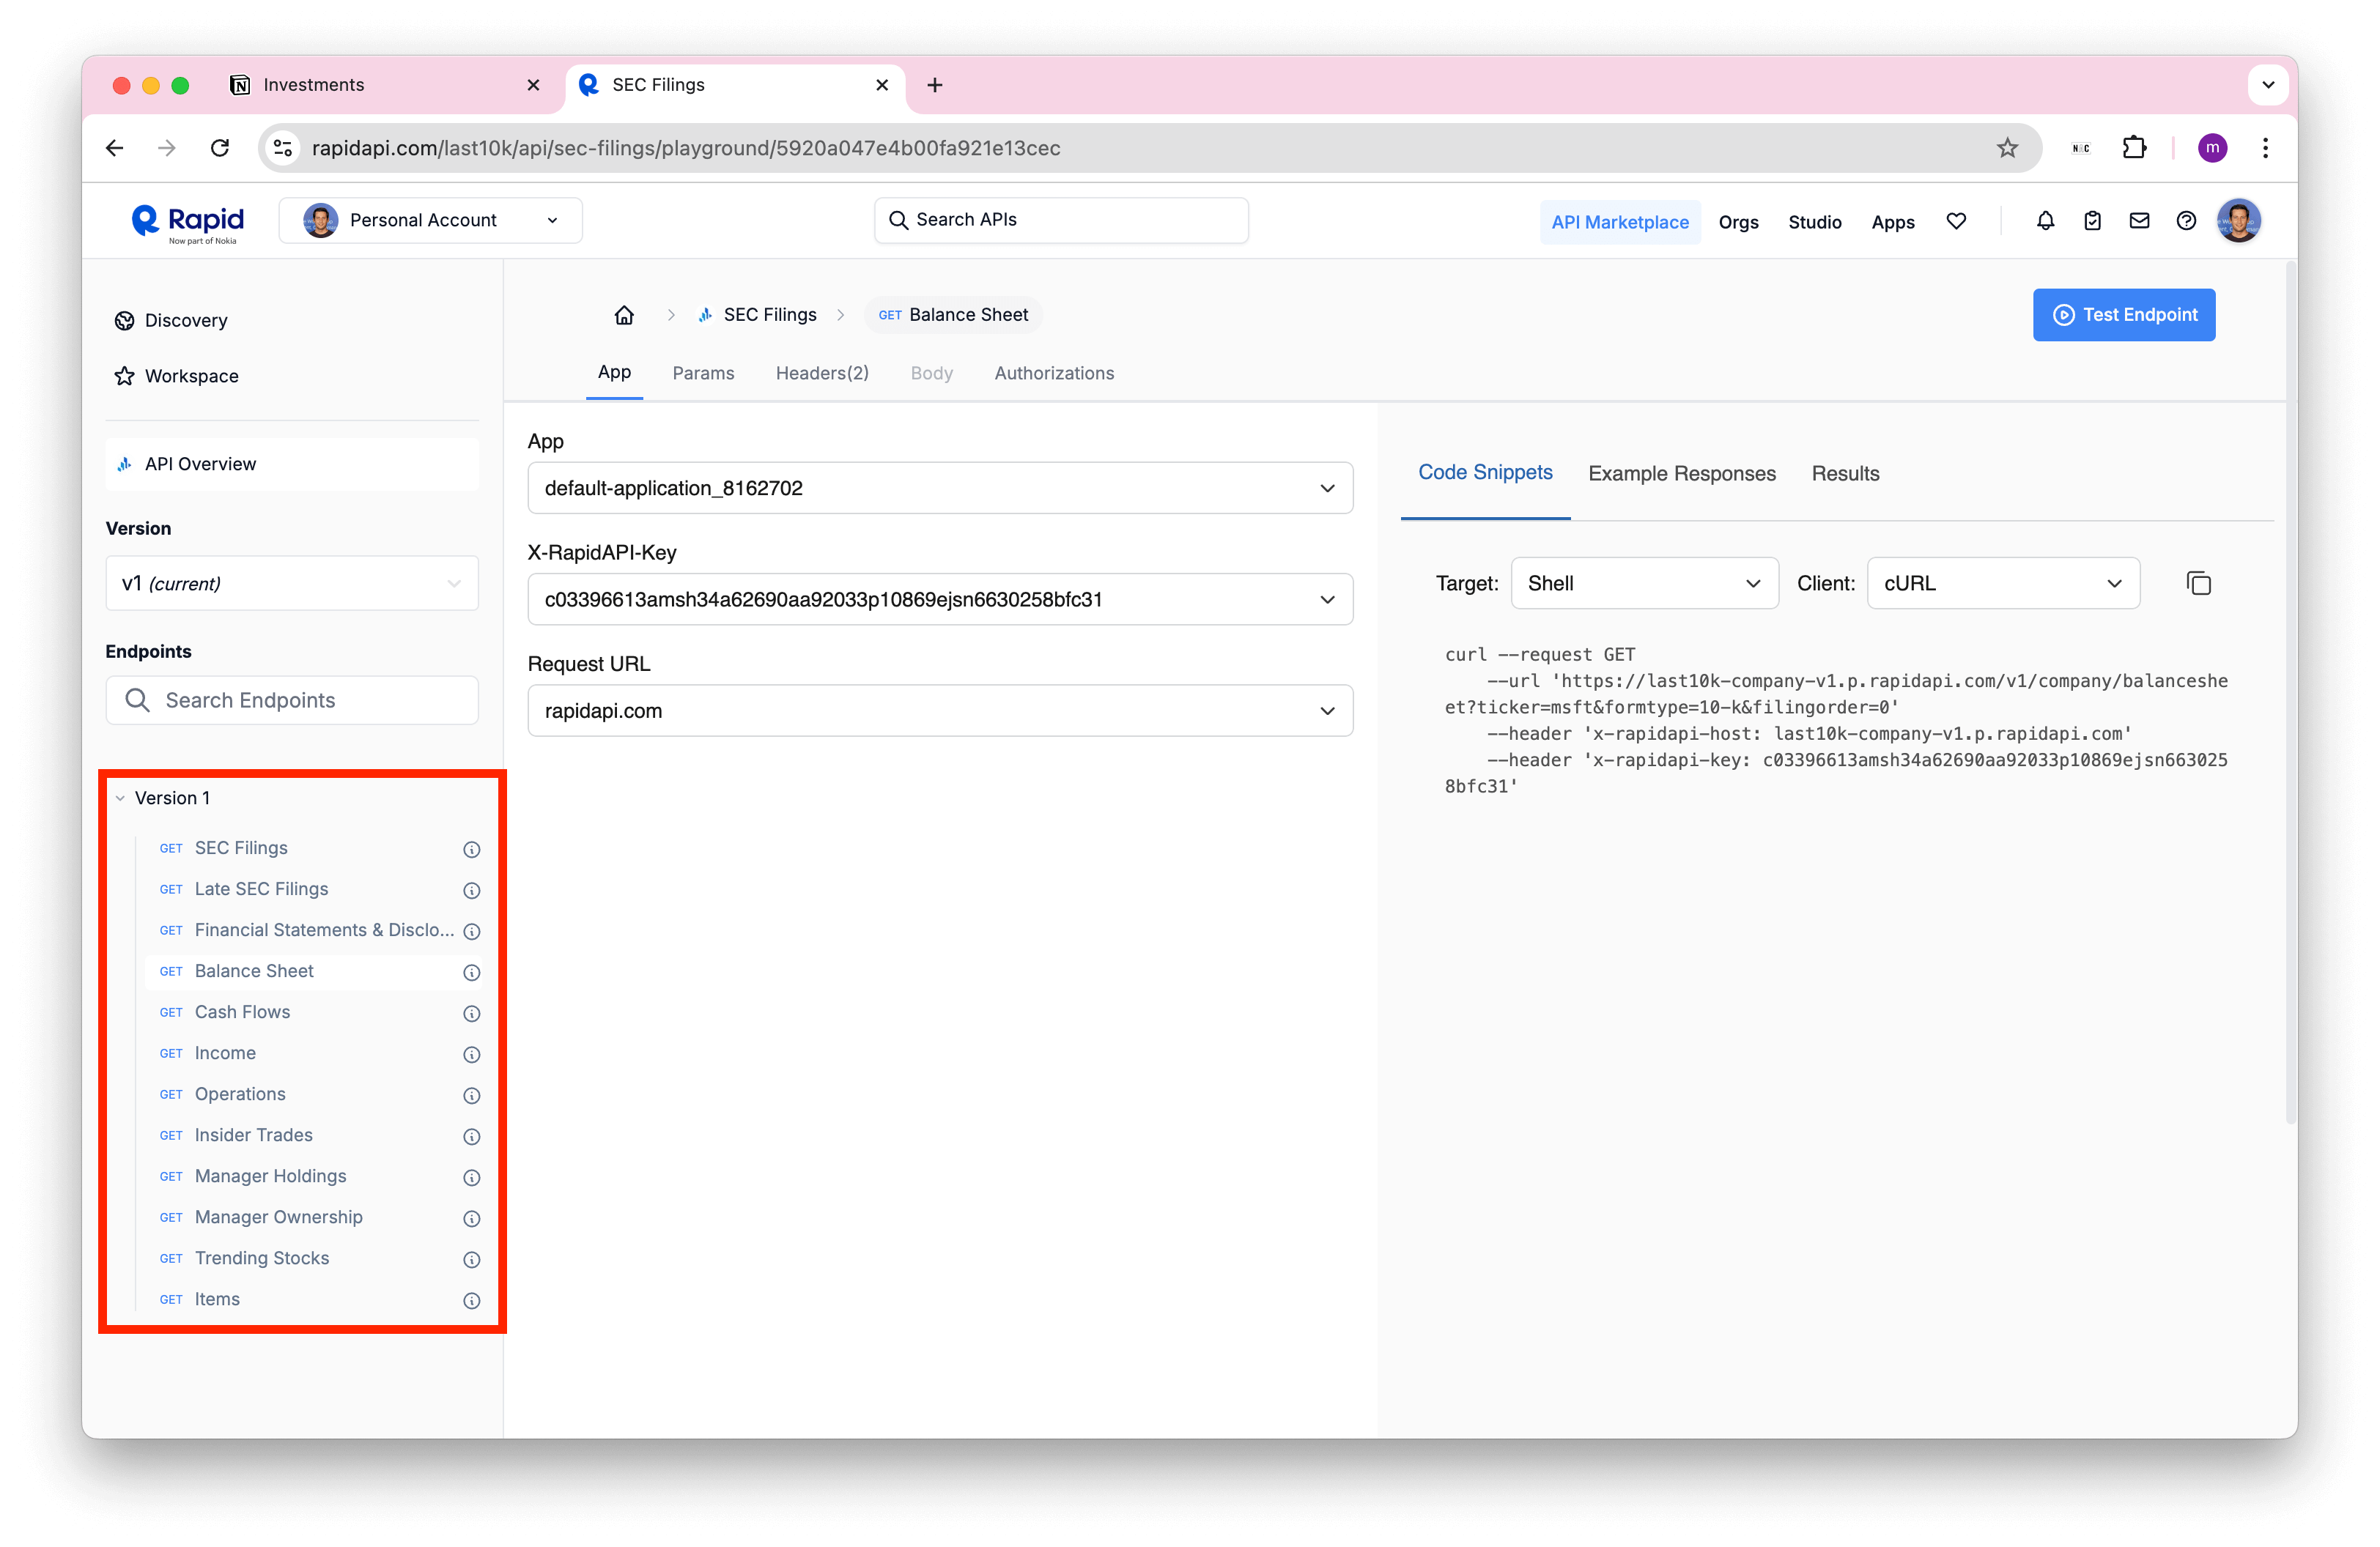Open the X-RapidAPI-Key dropdown
The height and width of the screenshot is (1547, 2380).
click(940, 598)
